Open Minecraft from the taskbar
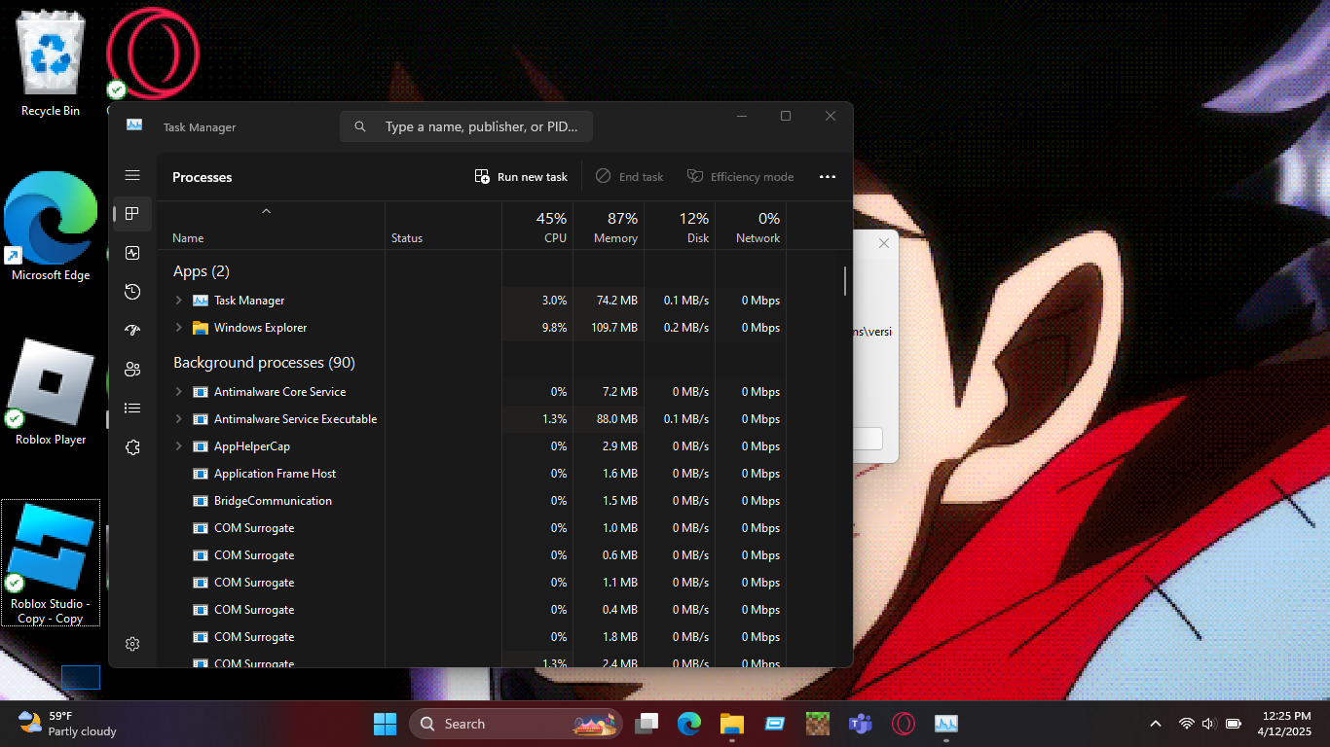Screen dimensions: 1330x747 (x=818, y=724)
